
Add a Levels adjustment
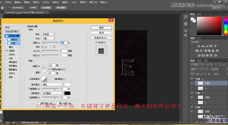pyautogui.click(x=203, y=46)
